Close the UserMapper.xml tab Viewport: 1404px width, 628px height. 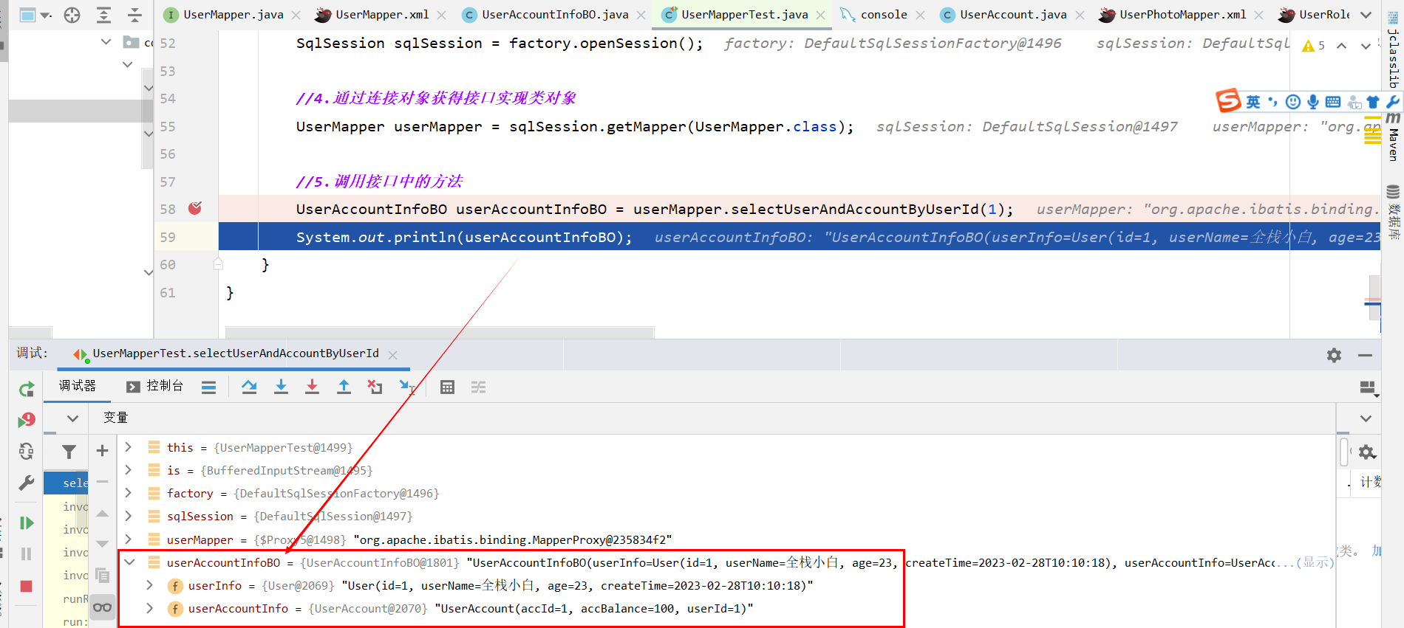[442, 15]
